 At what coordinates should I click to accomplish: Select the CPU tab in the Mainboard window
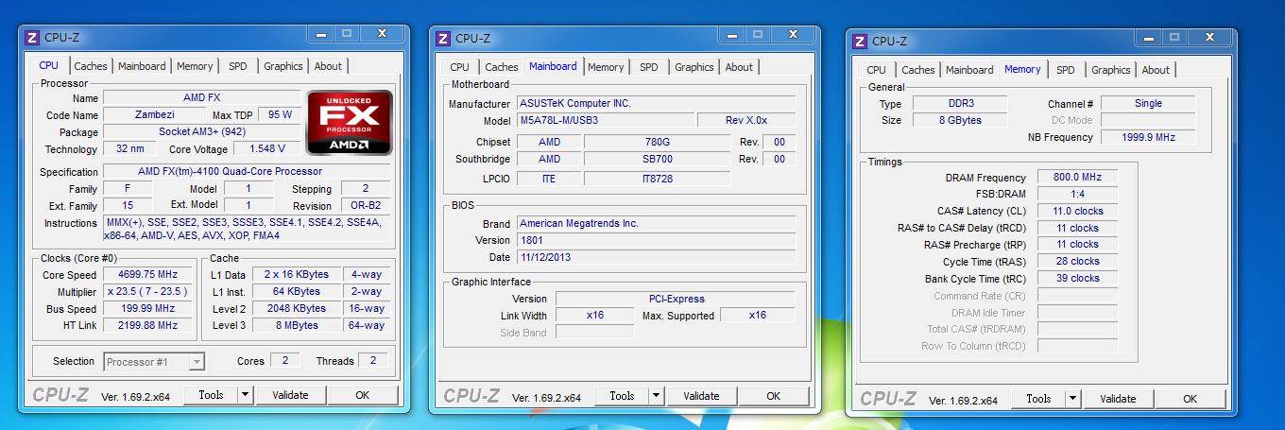coord(460,67)
